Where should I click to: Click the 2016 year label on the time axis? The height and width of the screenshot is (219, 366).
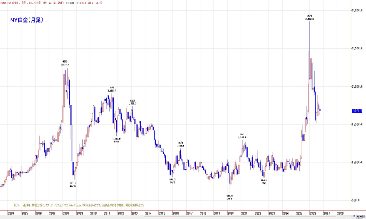pos(176,213)
